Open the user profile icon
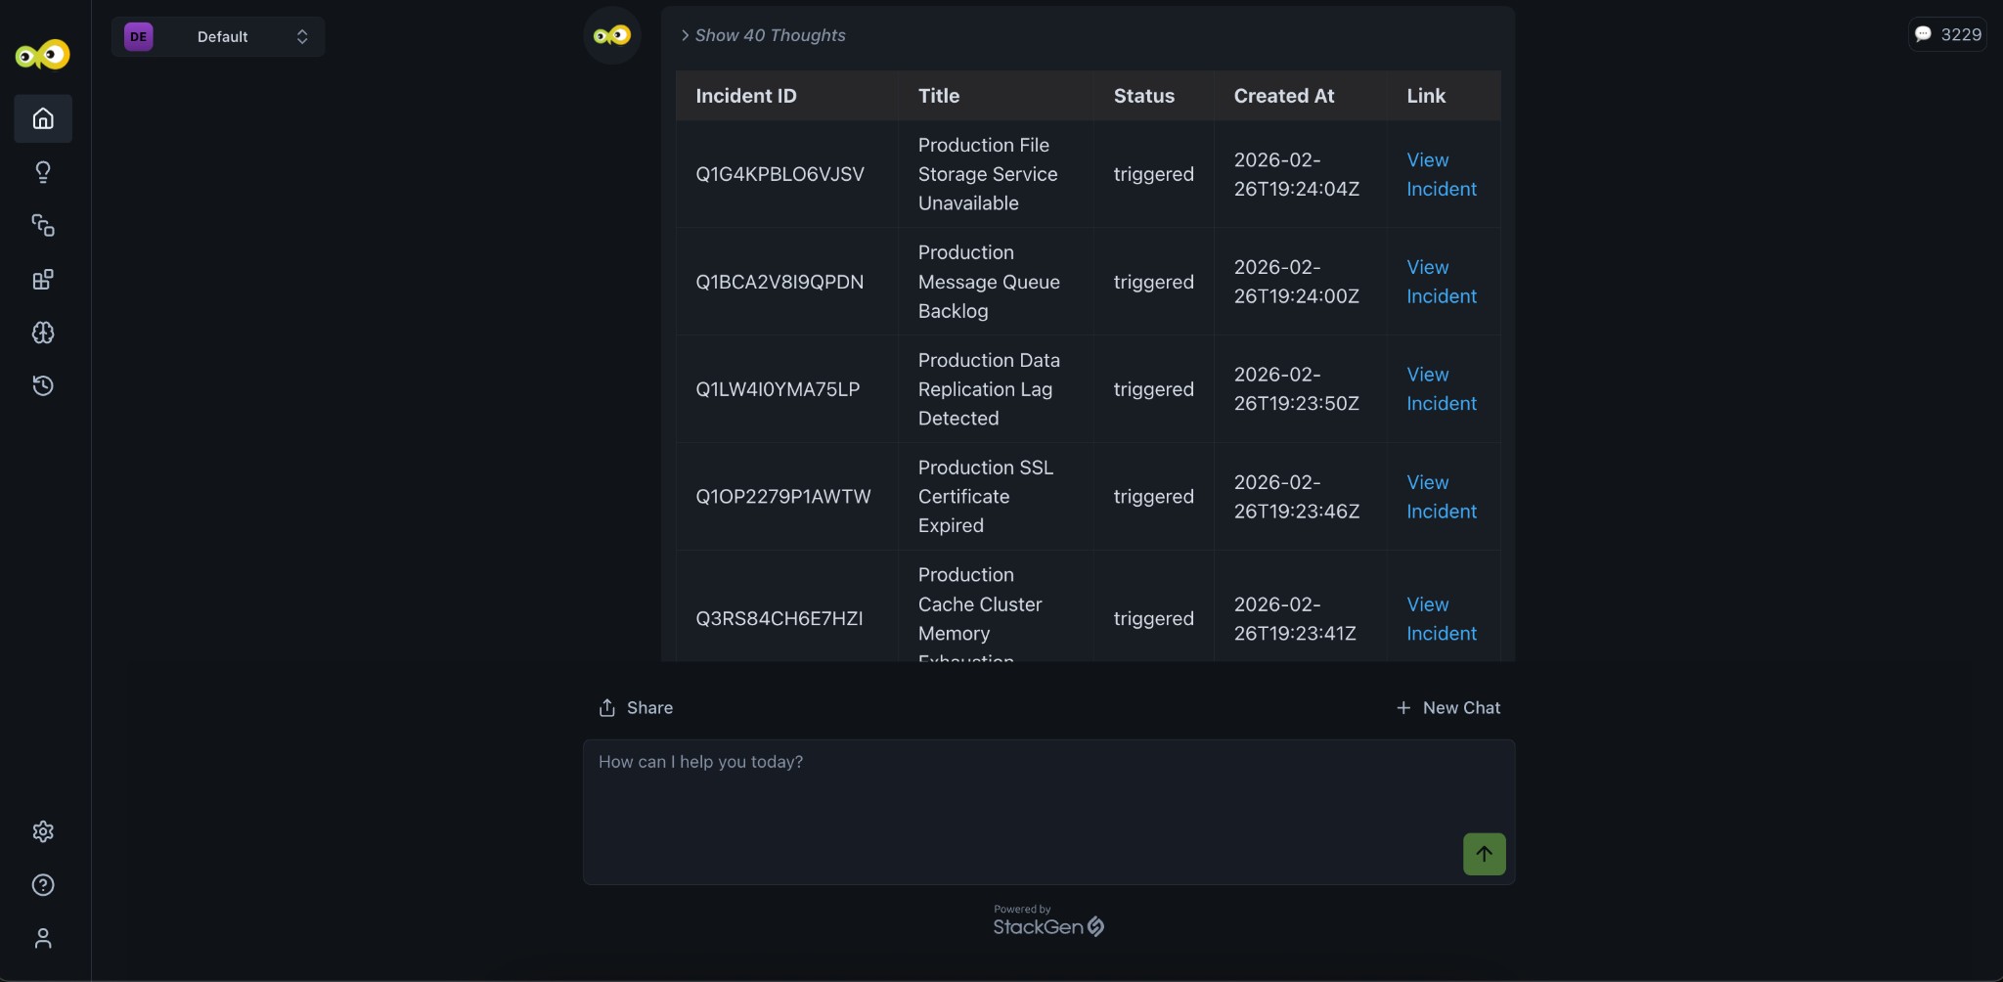The image size is (2003, 982). coord(43,939)
